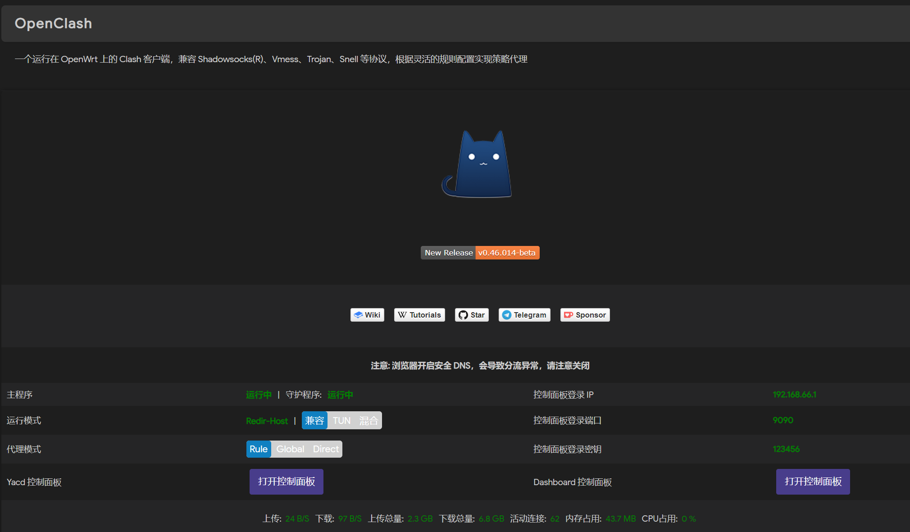
Task: Open the Wiki badge link
Action: click(x=367, y=315)
